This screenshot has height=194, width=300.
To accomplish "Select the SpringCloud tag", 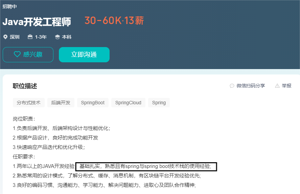I will (x=129, y=103).
